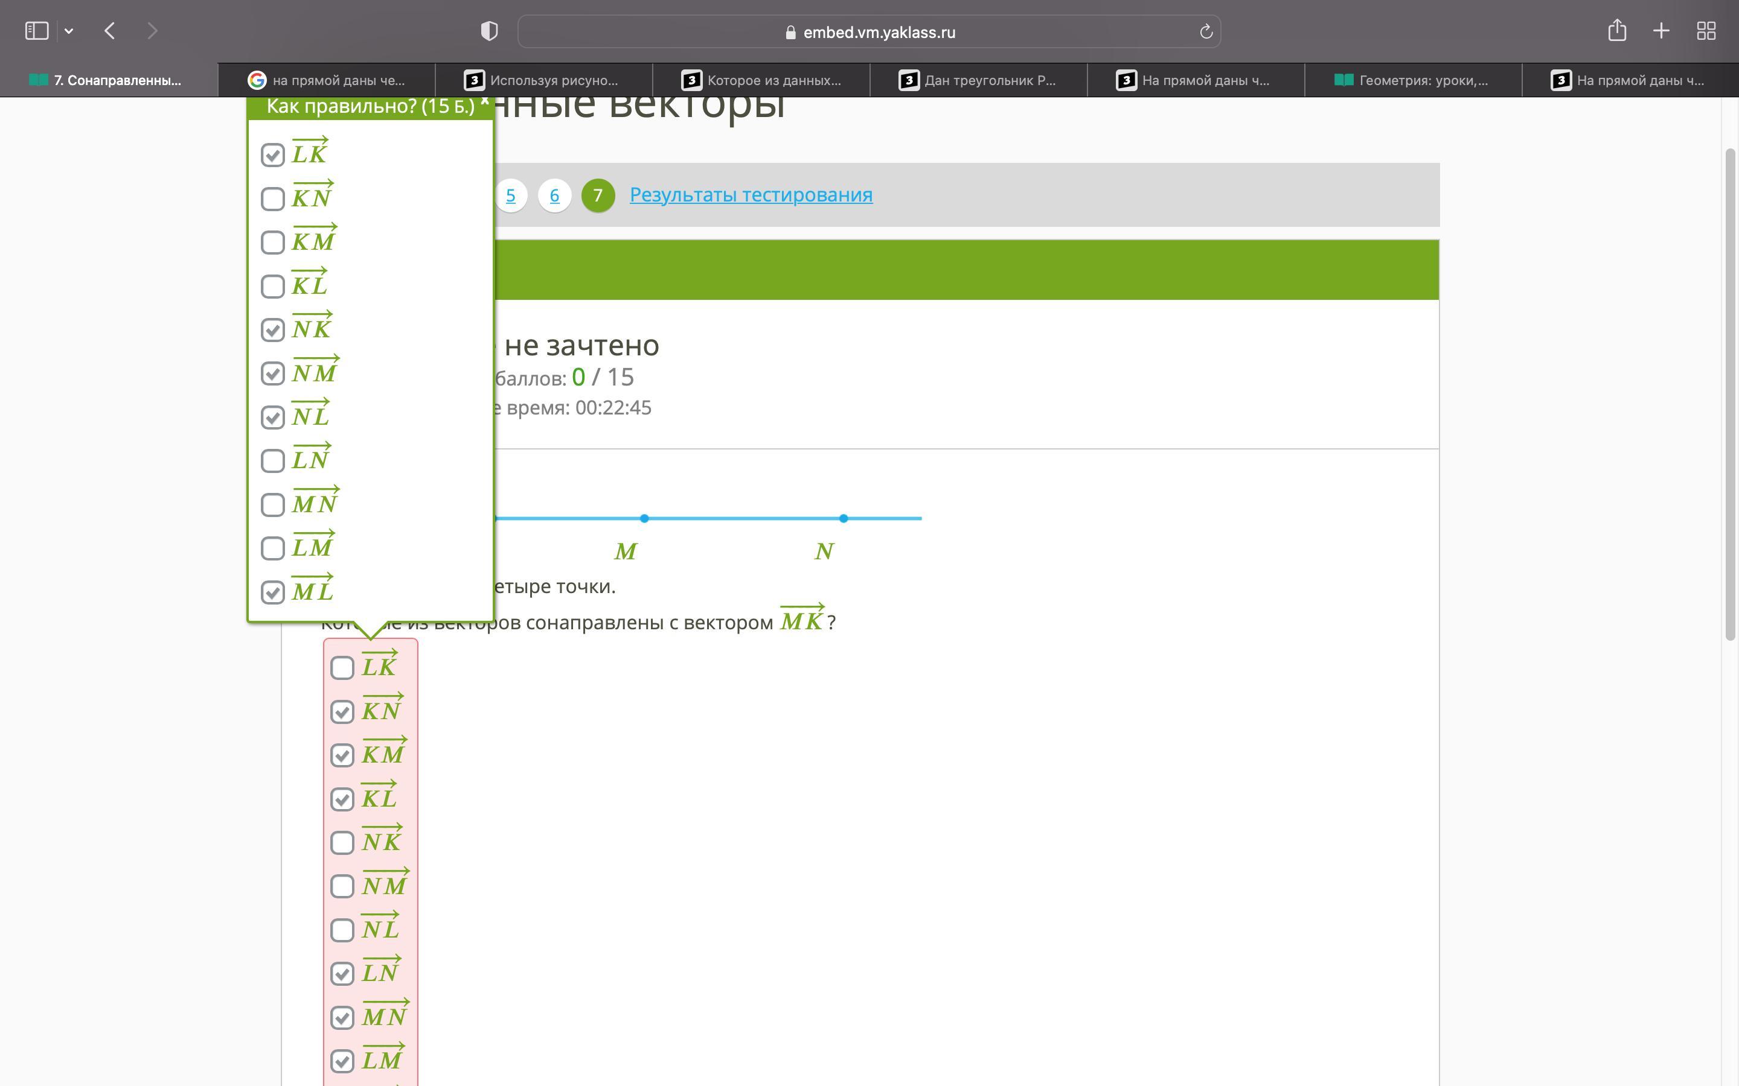1739x1086 pixels.
Task: Switch to the Google 'на прямой даны' tab
Action: point(327,80)
